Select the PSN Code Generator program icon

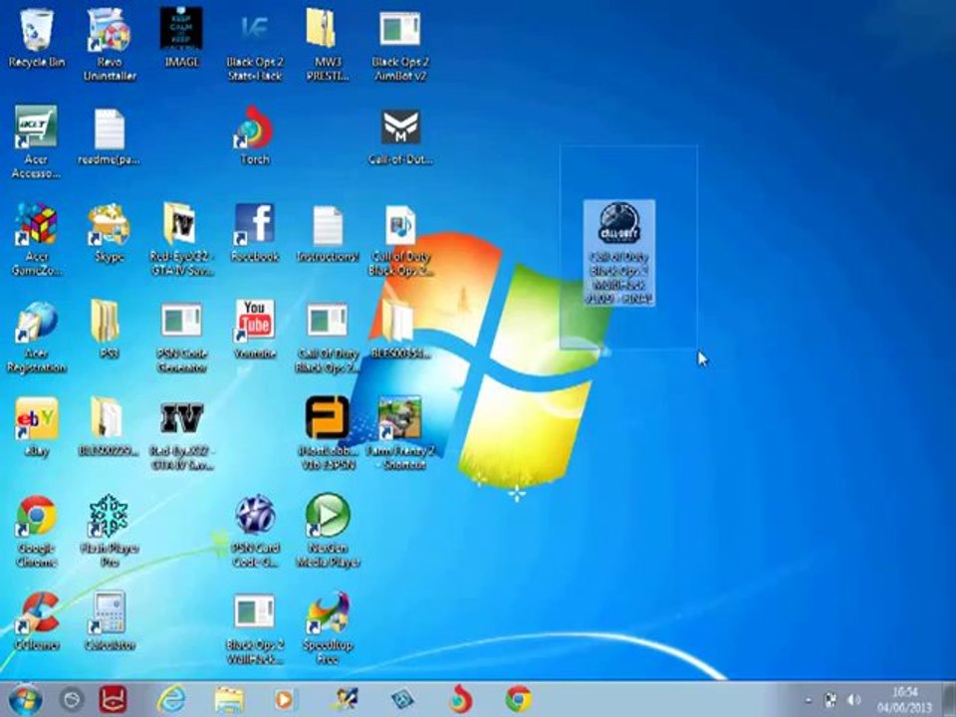coord(181,337)
